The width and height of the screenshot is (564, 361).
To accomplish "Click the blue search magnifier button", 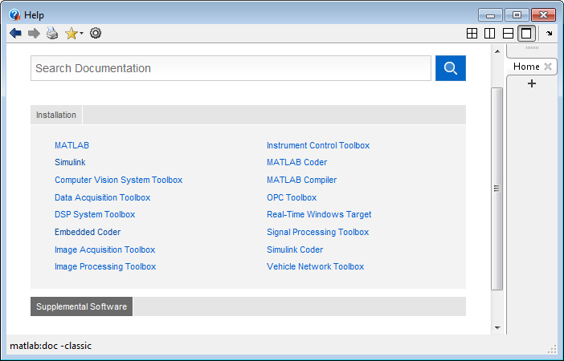I will [x=451, y=68].
